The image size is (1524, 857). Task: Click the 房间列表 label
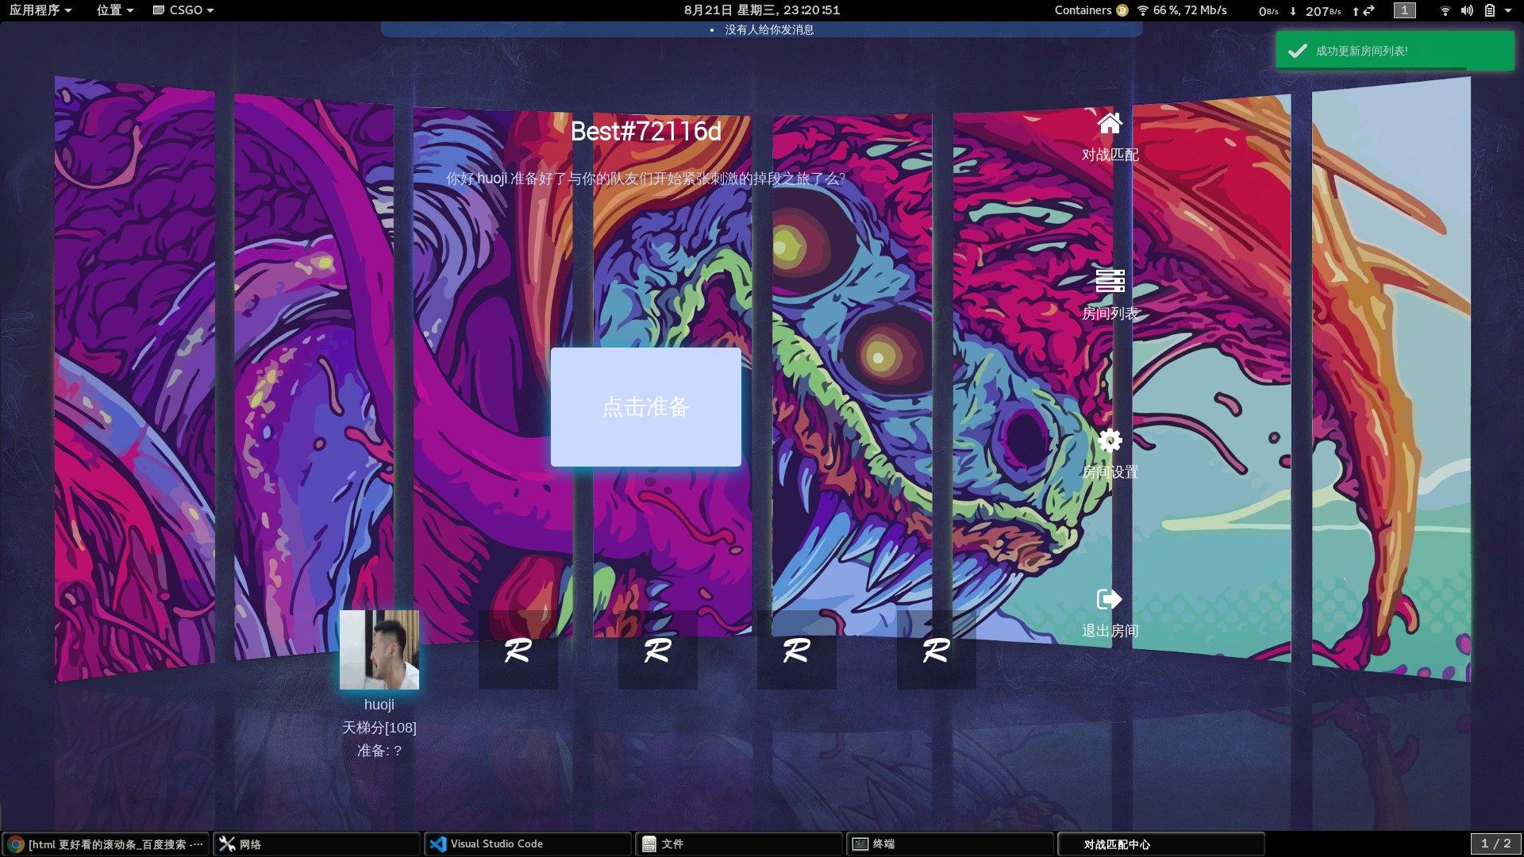(x=1110, y=313)
